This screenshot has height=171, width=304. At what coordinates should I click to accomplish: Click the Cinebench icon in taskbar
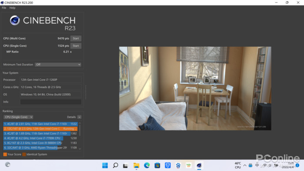(x=199, y=165)
